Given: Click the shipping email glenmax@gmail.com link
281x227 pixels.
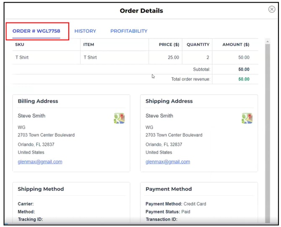Looking at the screenshot, I should [x=168, y=162].
